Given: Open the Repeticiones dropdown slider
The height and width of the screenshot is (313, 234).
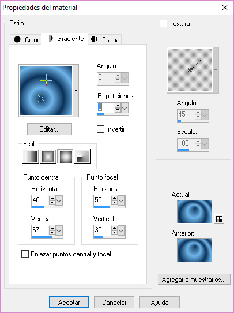Looking at the screenshot, I should click(124, 109).
